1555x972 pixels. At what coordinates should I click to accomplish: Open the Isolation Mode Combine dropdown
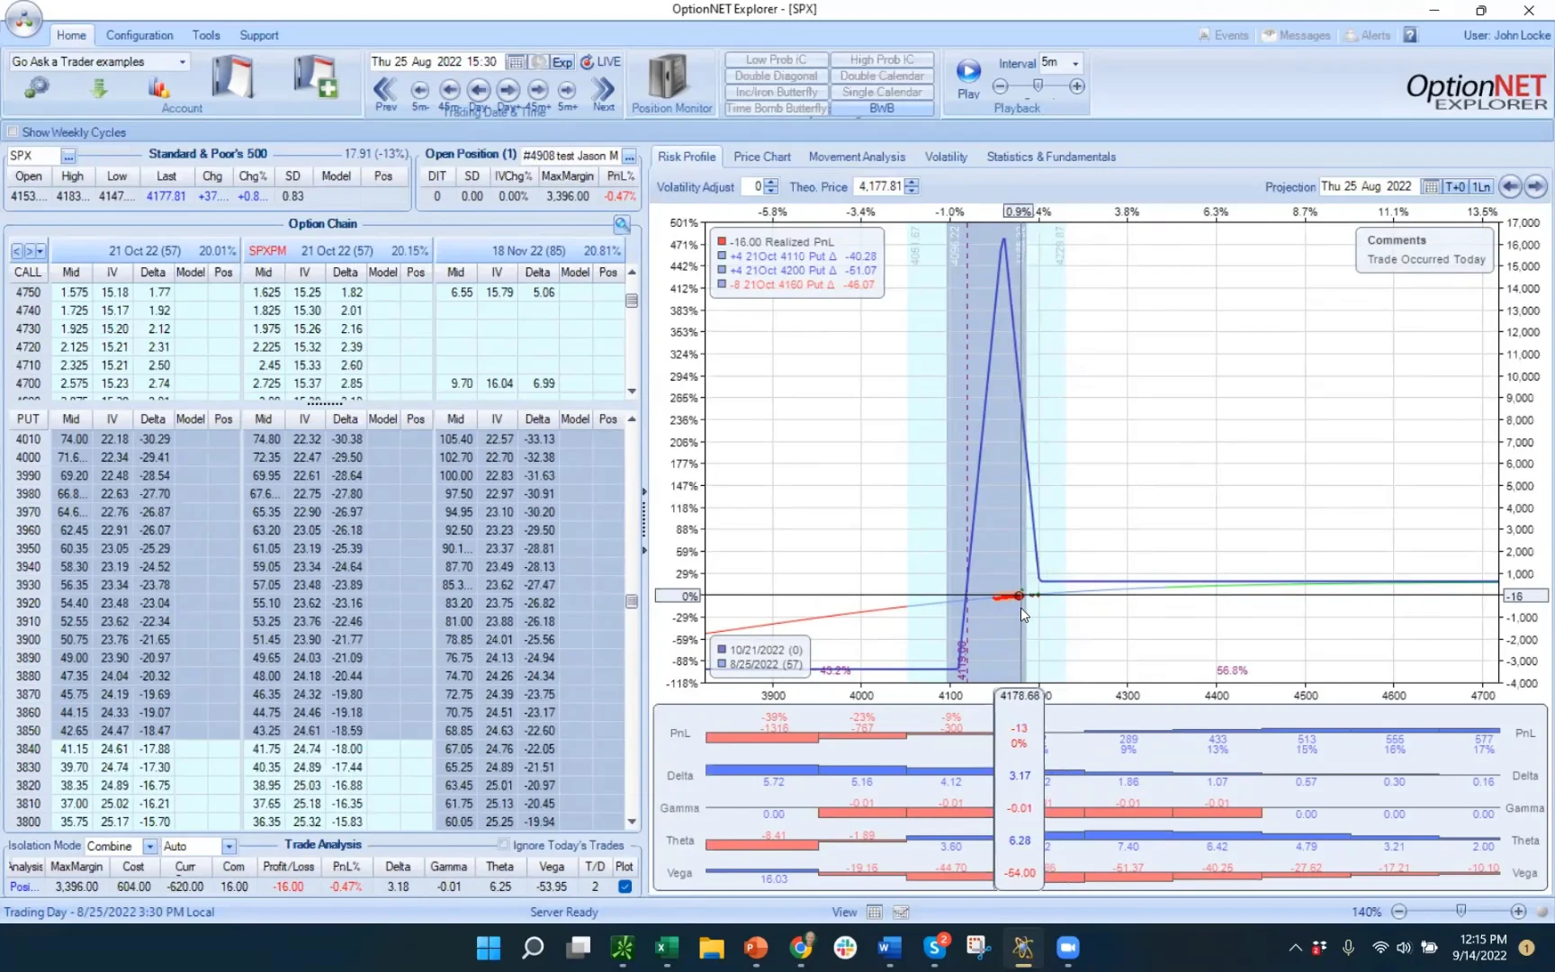(150, 846)
